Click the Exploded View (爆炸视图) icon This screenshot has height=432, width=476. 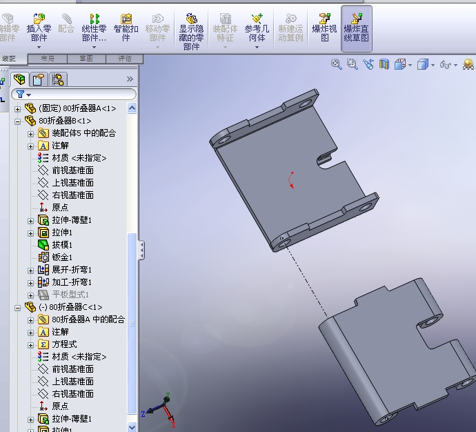tap(324, 19)
